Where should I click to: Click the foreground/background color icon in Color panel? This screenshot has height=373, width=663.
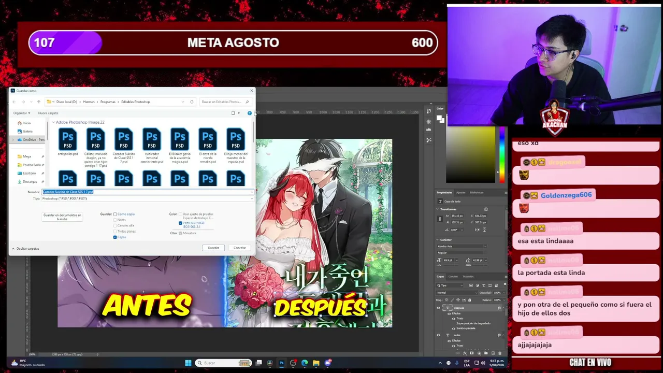click(440, 119)
